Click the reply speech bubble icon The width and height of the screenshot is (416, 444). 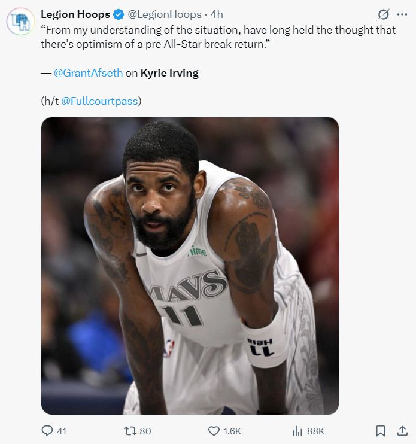pos(47,430)
